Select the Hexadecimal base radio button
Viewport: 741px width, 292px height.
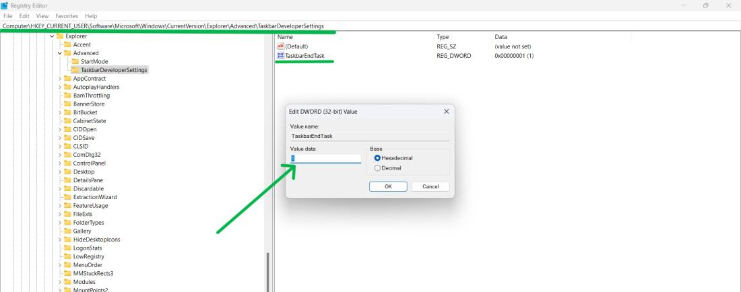[x=377, y=158]
